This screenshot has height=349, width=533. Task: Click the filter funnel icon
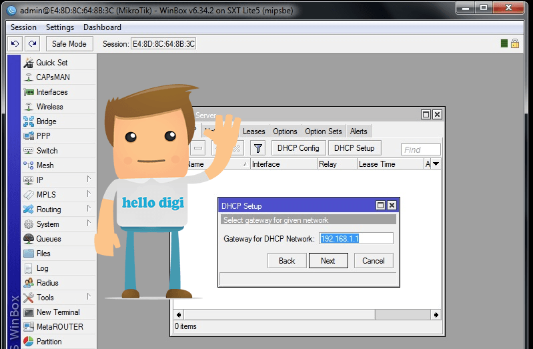click(258, 148)
